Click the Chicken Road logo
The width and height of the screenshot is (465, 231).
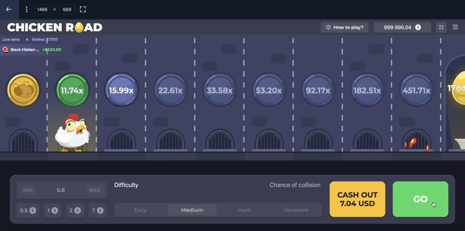pyautogui.click(x=55, y=27)
